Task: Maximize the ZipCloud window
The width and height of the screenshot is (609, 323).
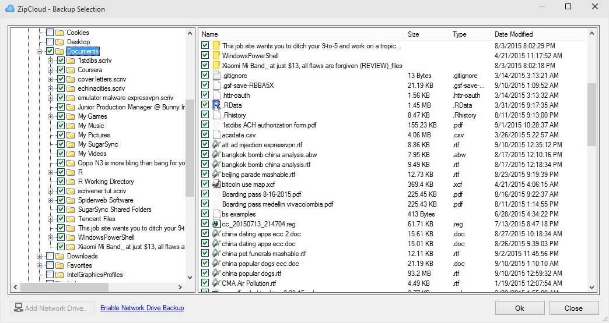Action: (568, 6)
